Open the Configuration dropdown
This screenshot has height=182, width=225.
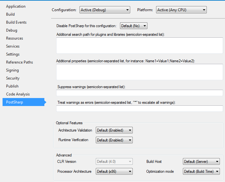pyautogui.click(x=105, y=10)
